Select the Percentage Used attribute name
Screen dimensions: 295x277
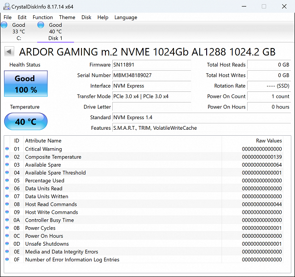[45, 181]
